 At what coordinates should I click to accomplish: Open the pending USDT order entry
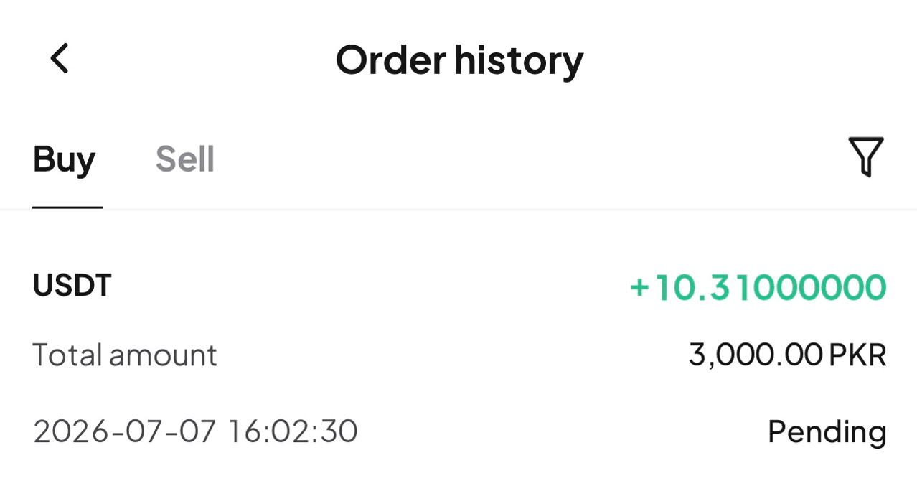(459, 358)
